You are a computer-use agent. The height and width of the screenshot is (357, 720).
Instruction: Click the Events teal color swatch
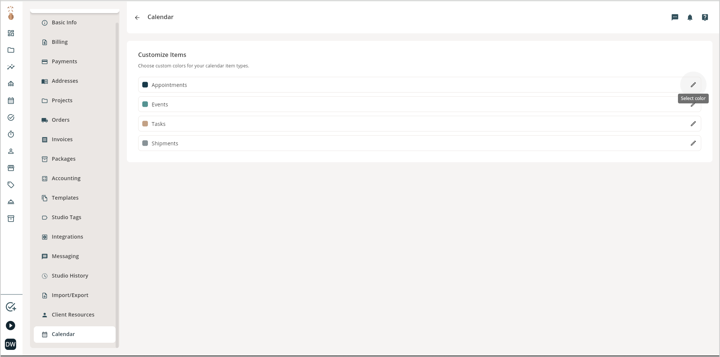145,104
